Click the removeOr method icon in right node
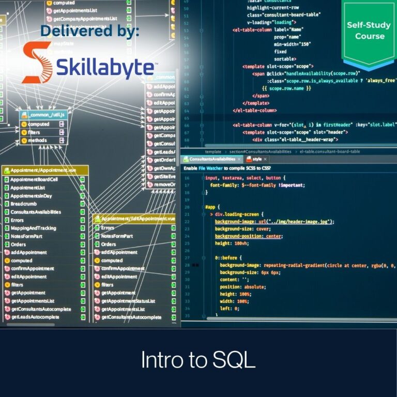The height and width of the screenshot is (397, 397). click(149, 185)
